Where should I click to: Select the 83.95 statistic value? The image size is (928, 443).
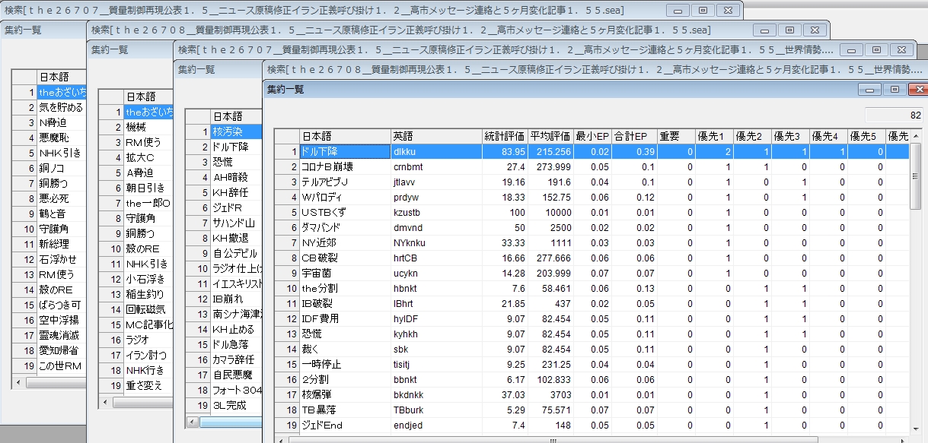(505, 151)
